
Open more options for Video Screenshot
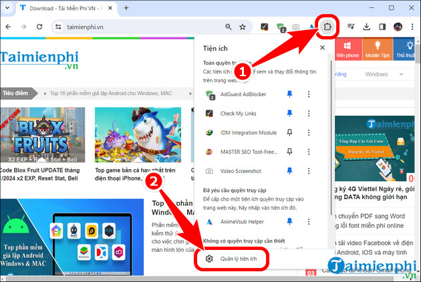coord(309,171)
